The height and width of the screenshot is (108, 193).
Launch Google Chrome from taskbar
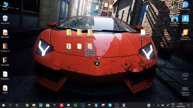[27, 105]
